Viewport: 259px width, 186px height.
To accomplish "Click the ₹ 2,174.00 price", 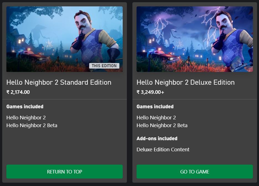I will click(18, 92).
